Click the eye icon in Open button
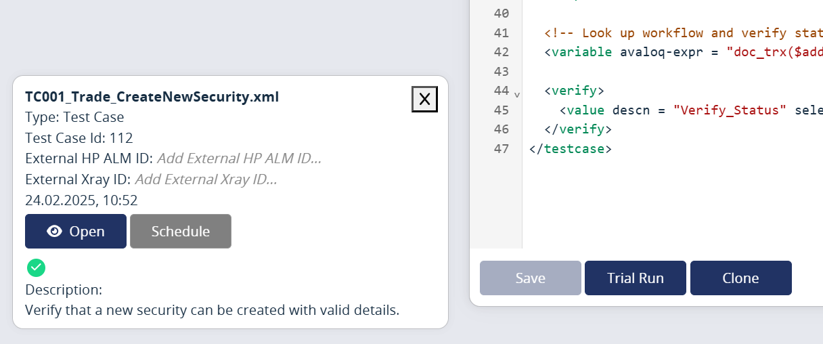Viewport: 823px width, 344px height. click(55, 232)
